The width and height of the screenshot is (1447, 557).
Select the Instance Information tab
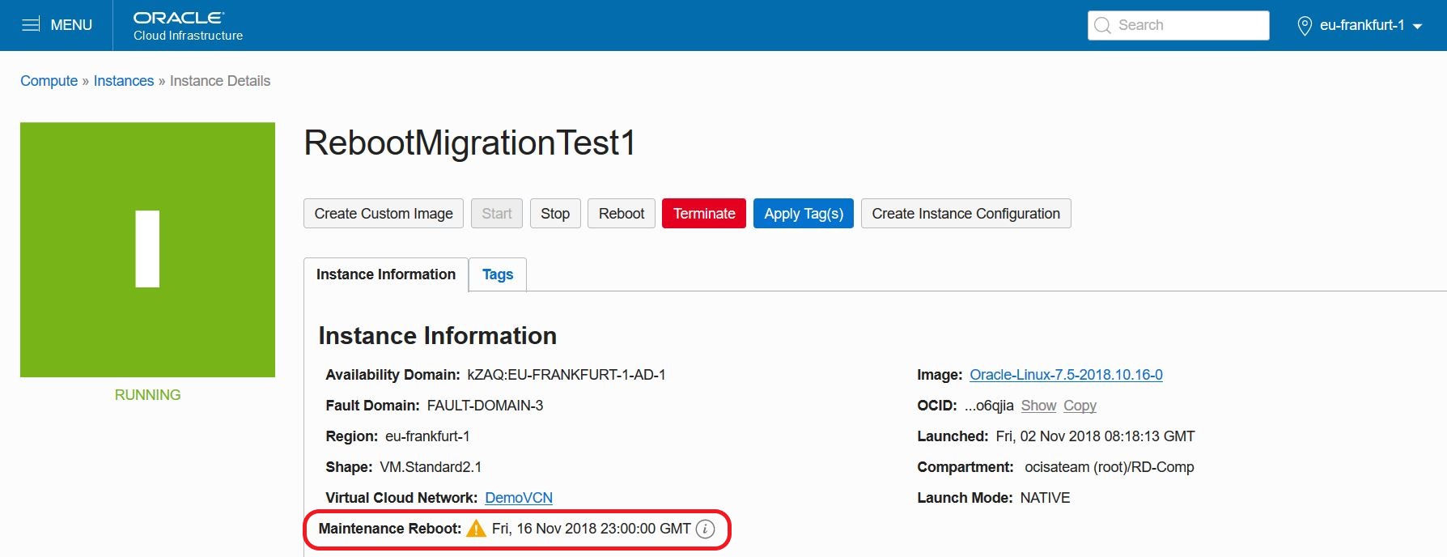(385, 274)
